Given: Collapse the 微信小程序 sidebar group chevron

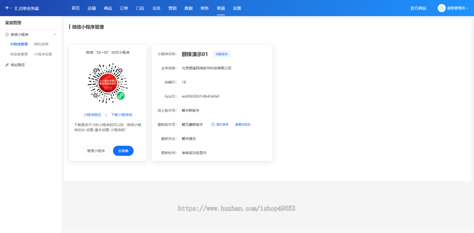Looking at the screenshot, I should 55,34.
